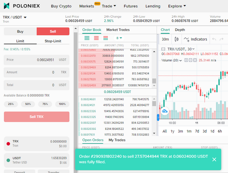The width and height of the screenshot is (228, 173).
Task: Open chart Indicators icon
Action: 186,39
